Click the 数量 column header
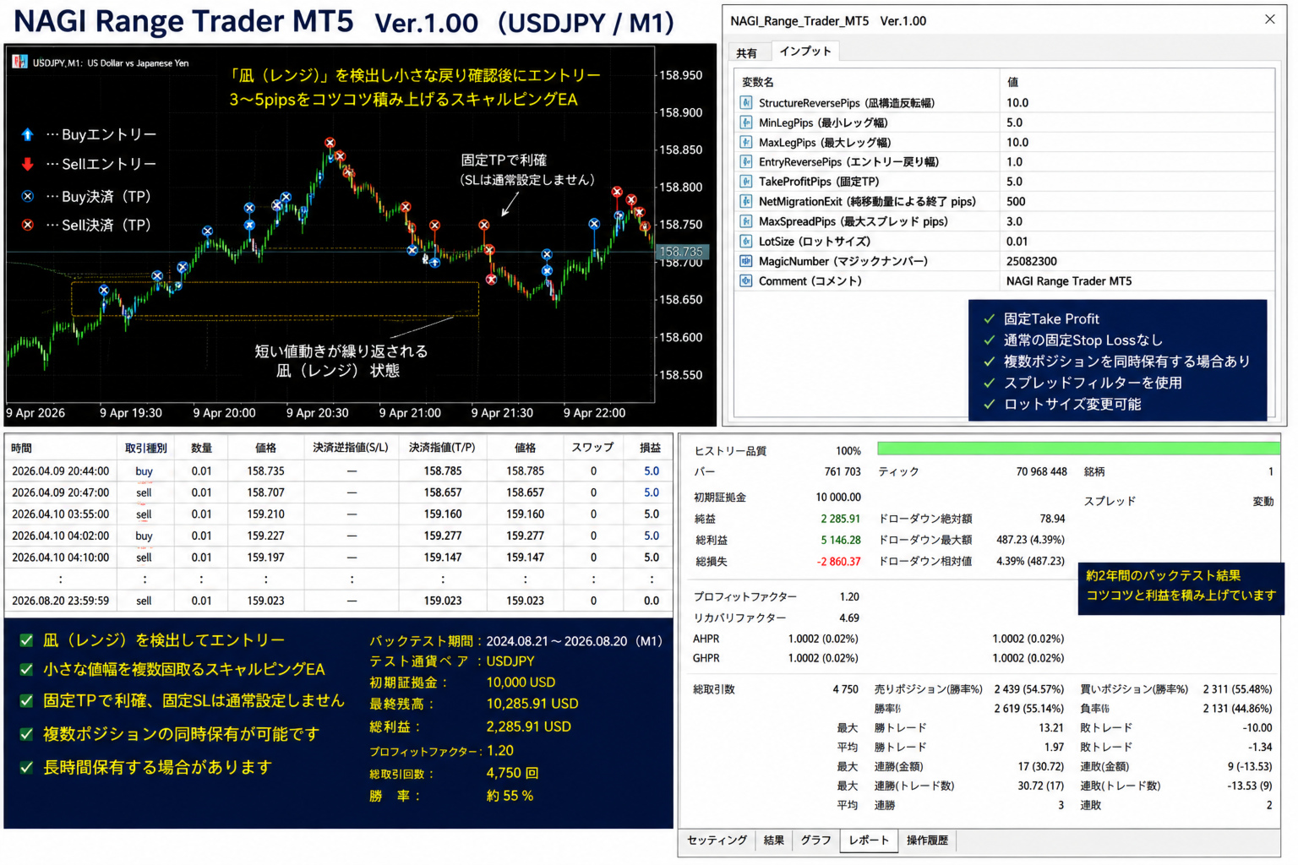This screenshot has height=865, width=1298. (201, 449)
